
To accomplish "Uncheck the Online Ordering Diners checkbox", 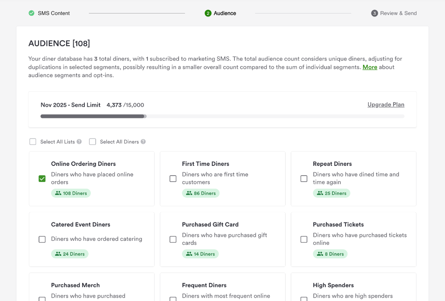I will (x=42, y=179).
